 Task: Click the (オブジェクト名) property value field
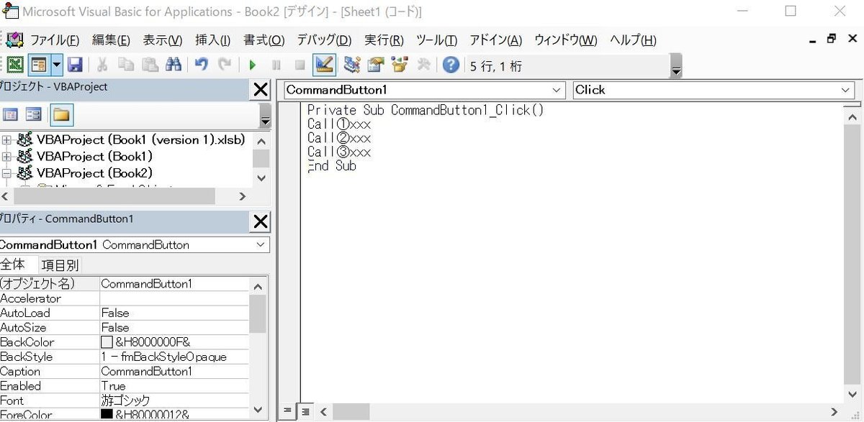[174, 283]
